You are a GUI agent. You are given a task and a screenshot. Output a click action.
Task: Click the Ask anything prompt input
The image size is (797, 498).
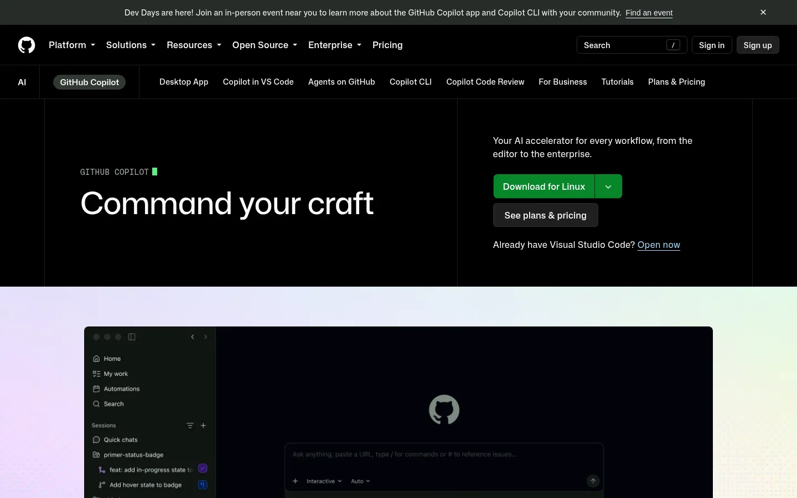point(444,454)
